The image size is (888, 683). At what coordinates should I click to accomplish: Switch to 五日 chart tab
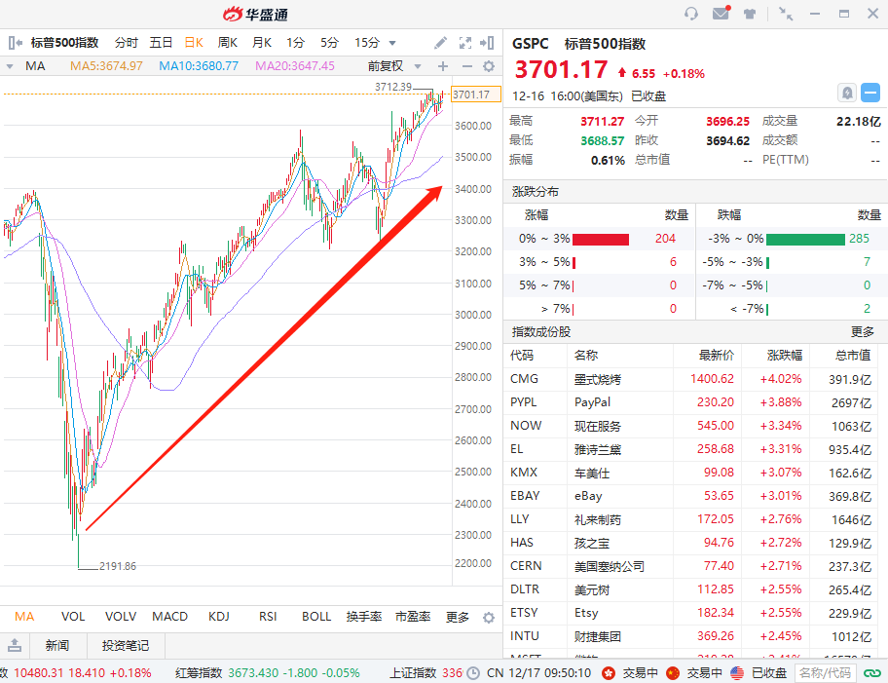[161, 43]
